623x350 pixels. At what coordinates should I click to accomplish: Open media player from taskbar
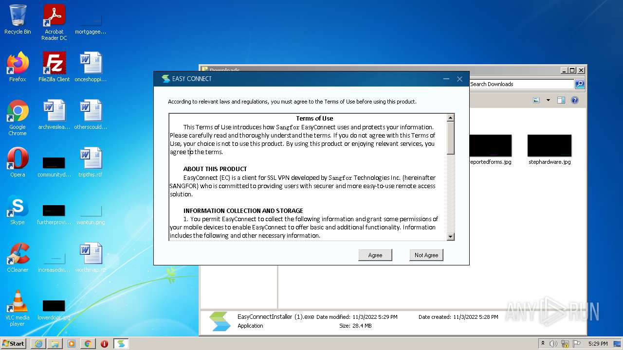(x=72, y=344)
